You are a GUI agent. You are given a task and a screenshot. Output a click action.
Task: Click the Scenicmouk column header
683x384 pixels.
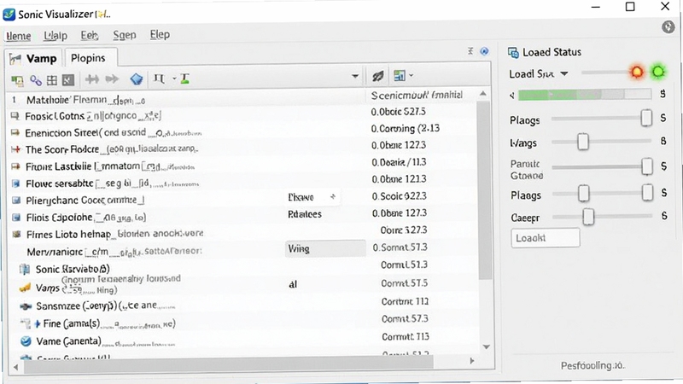(x=417, y=95)
